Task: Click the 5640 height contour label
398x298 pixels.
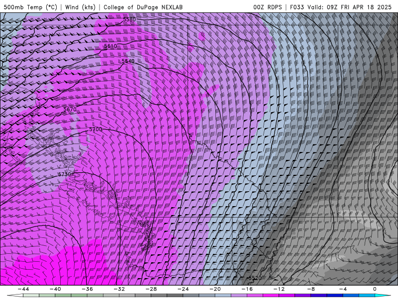Action: point(128,61)
